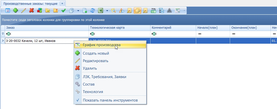This screenshot has width=277, height=109.
Task: Click the colored blocks with plus toolbar icon
Action: click(40, 10)
